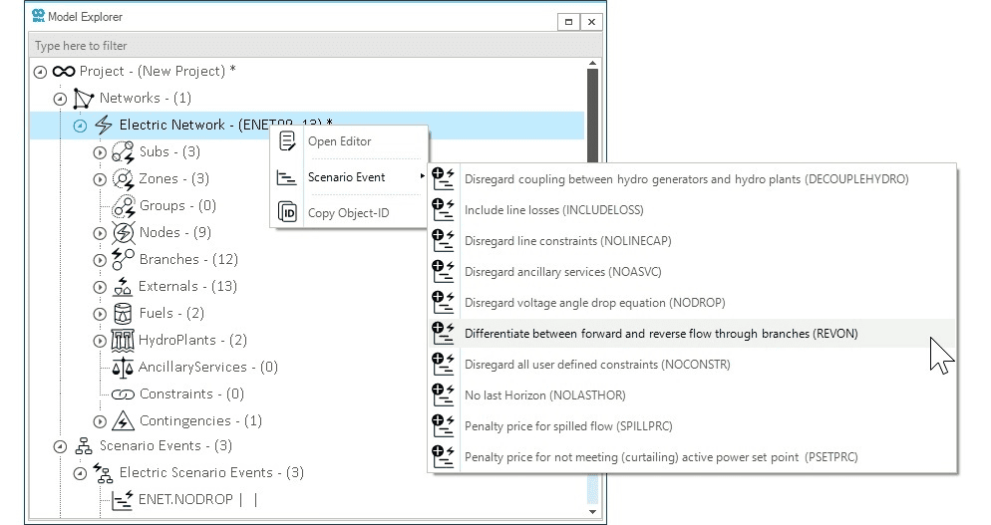Click the Model Explorer window logo
This screenshot has height=525, width=991.
point(39,16)
